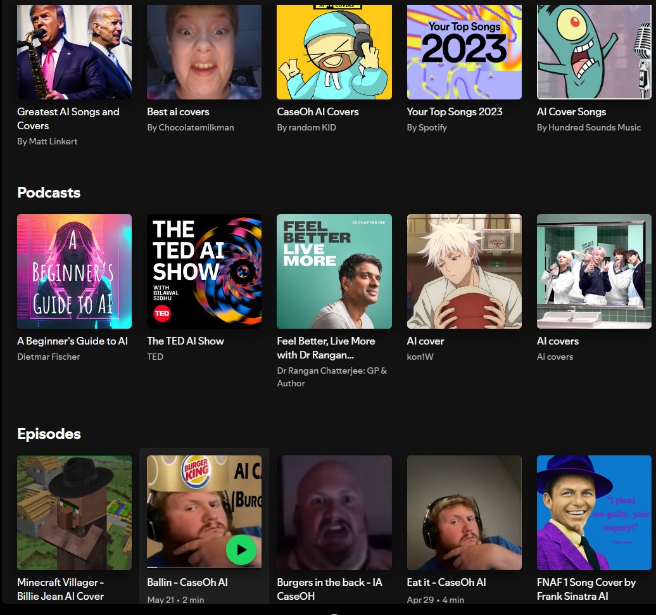Click the By Hundred Sounds Music text
Viewport: 656px width, 615px height.
coord(589,127)
